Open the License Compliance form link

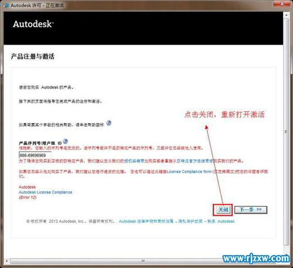pos(189,172)
